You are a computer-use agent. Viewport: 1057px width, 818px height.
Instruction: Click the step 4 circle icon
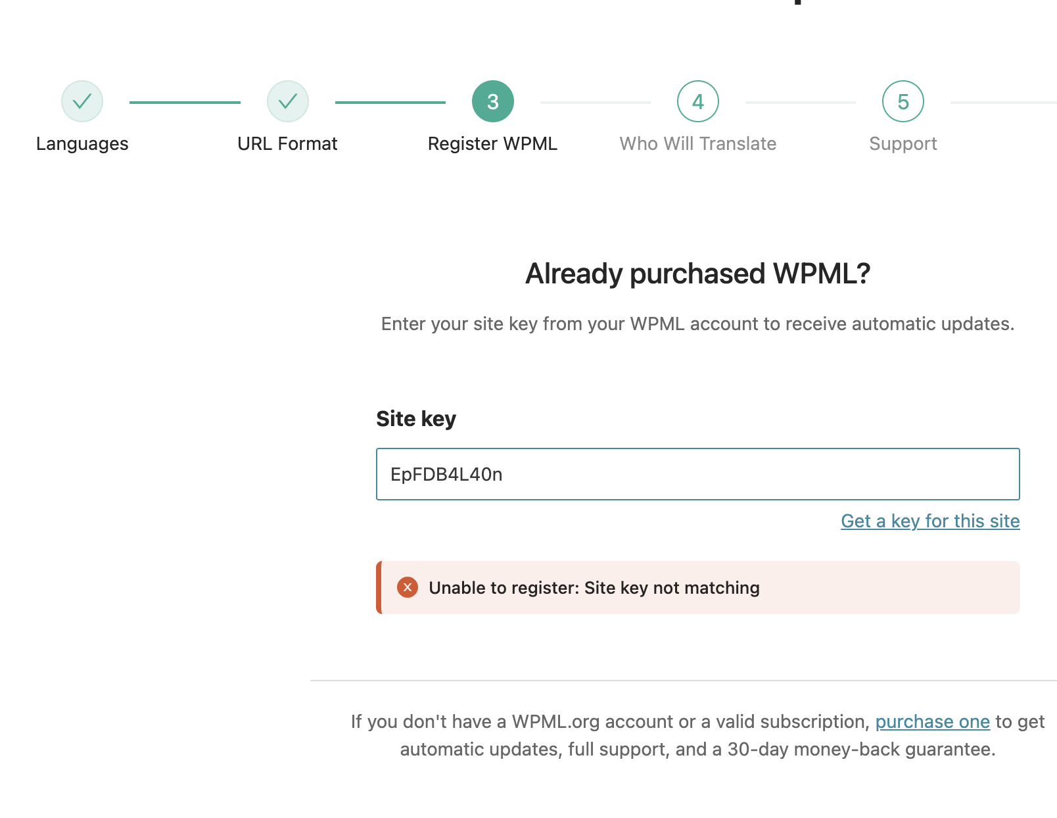point(697,101)
